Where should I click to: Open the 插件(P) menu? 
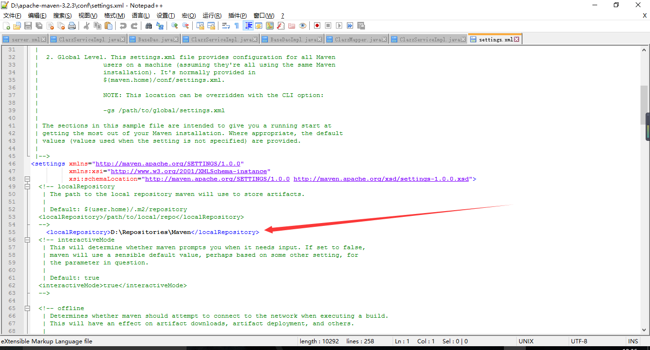coord(237,16)
